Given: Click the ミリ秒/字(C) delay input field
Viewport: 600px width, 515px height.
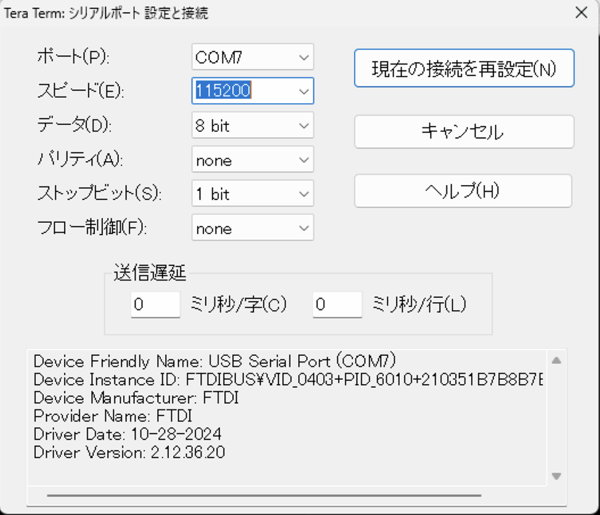Looking at the screenshot, I should (x=155, y=305).
